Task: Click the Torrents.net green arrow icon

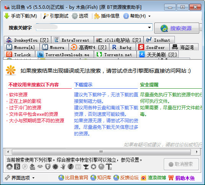Action: pyautogui.click(x=99, y=54)
